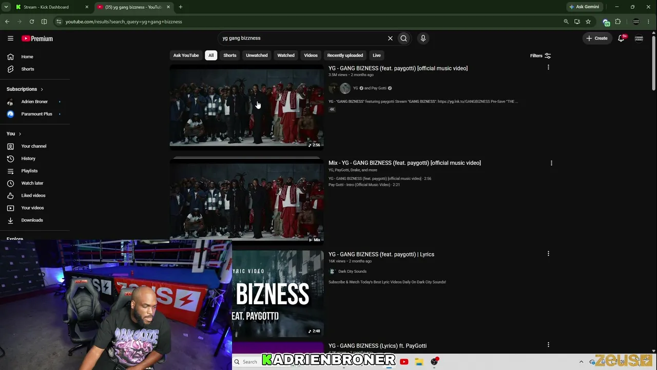Open search Filters
Viewport: 657px width, 370px height.
point(540,55)
